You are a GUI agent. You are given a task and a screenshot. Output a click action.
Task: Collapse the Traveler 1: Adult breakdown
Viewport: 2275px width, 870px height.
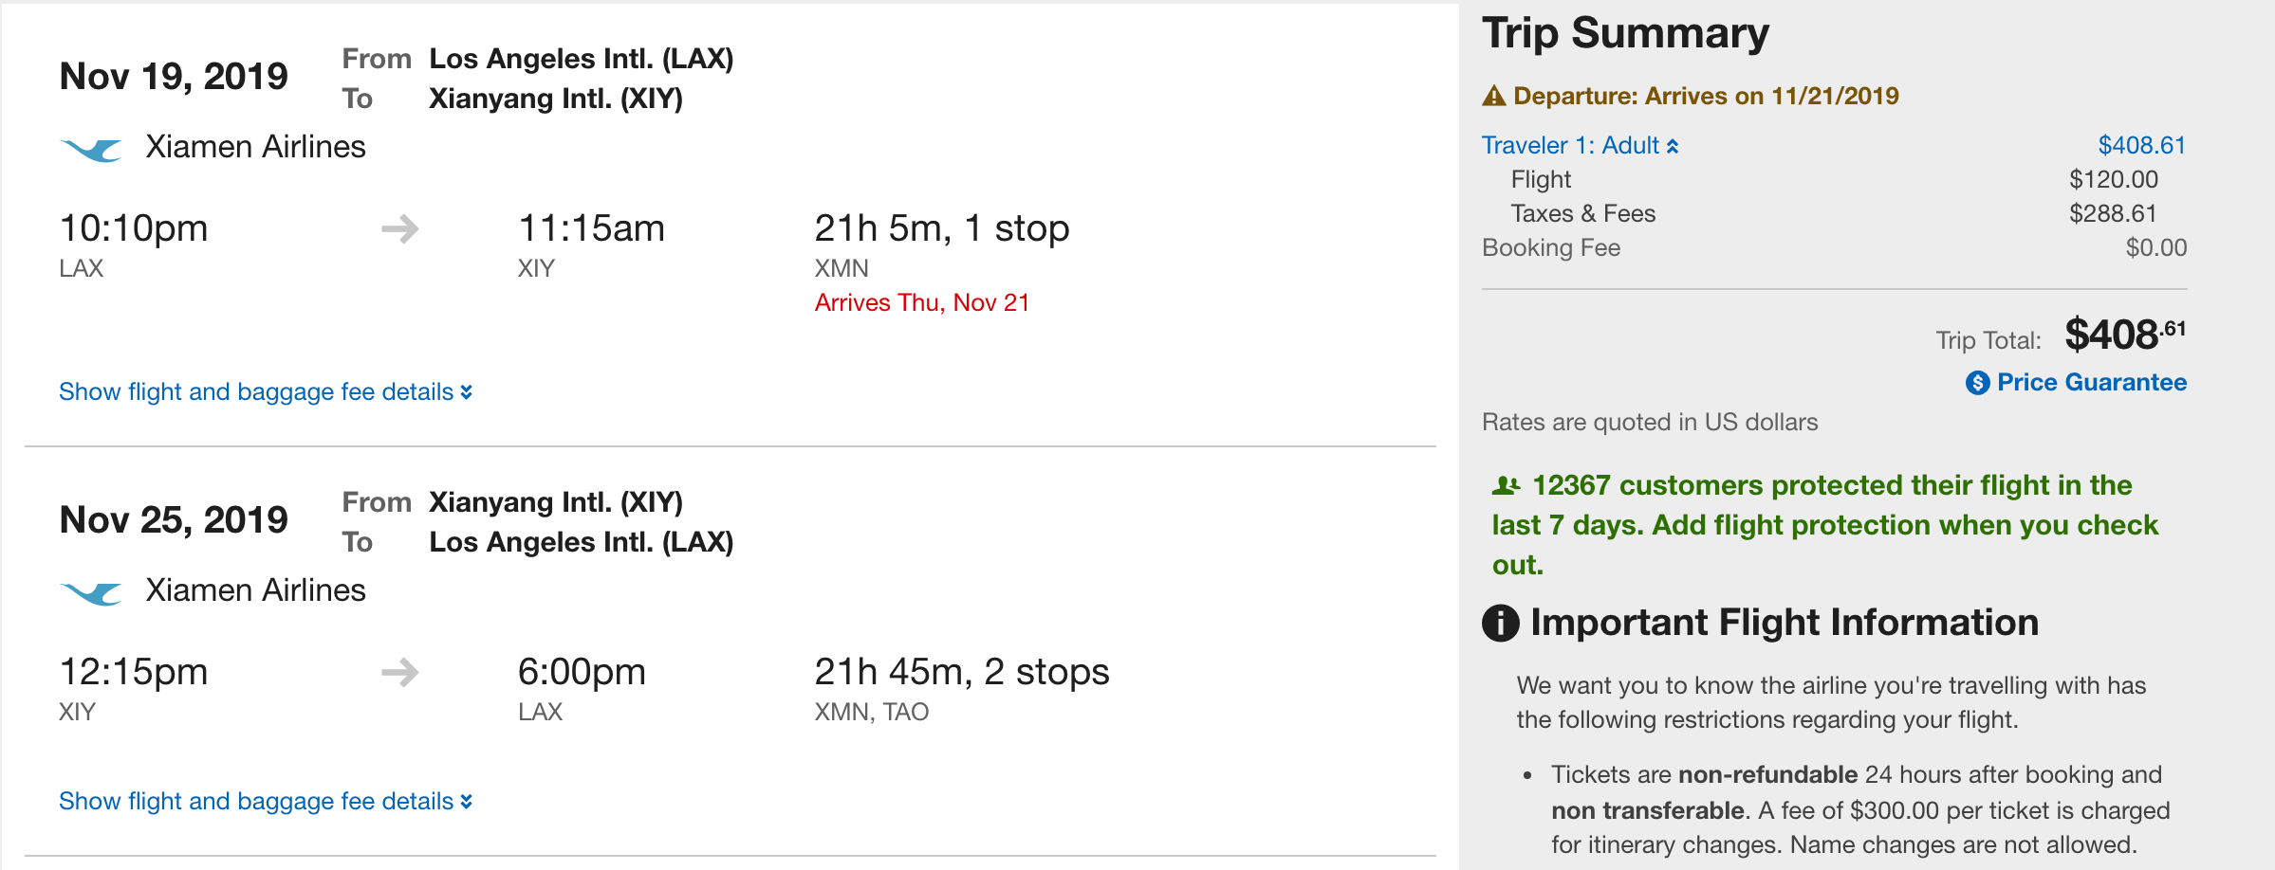(x=1580, y=145)
